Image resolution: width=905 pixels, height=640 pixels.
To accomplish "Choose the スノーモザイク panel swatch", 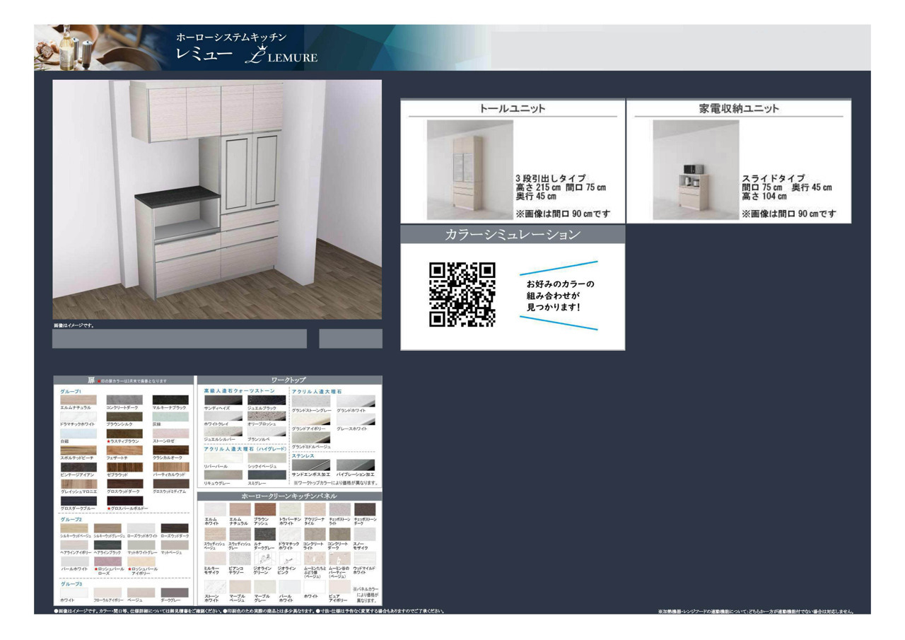I will [x=365, y=534].
